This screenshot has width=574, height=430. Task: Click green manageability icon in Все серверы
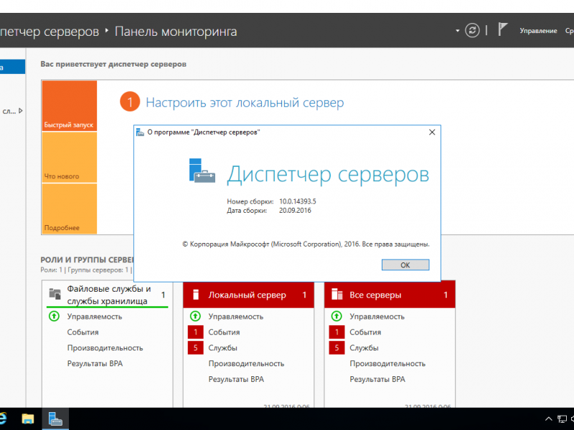(x=337, y=316)
